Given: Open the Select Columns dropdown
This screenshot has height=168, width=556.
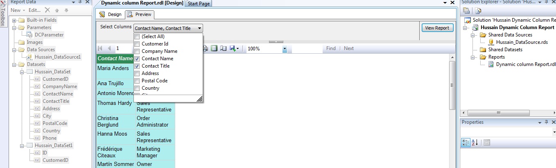Looking at the screenshot, I should pos(168,28).
